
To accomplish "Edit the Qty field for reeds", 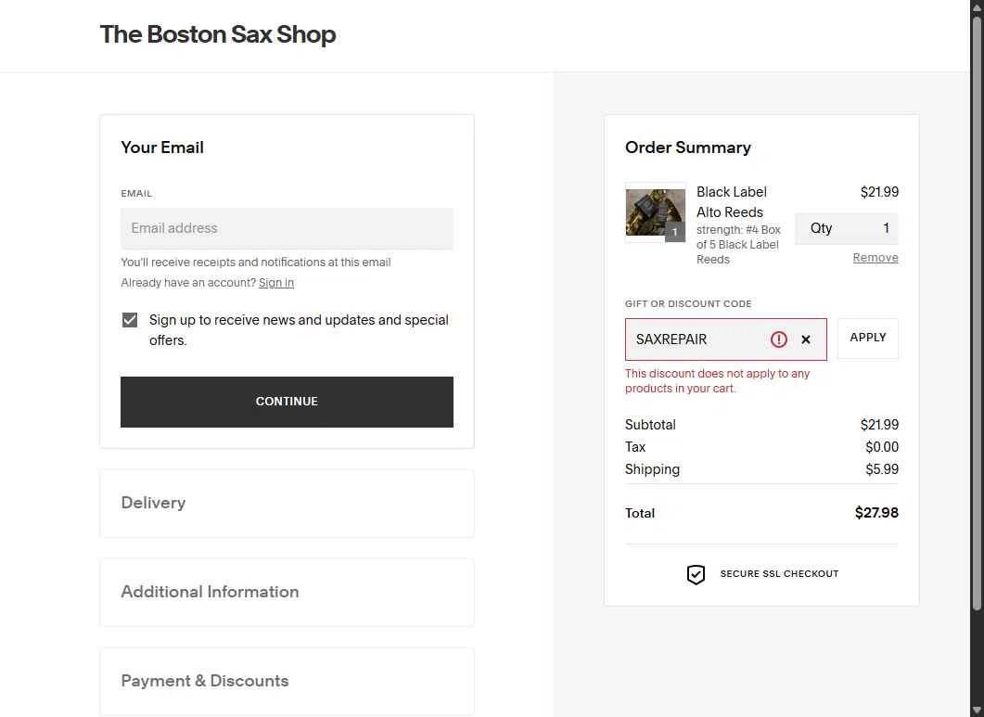I will pyautogui.click(x=847, y=228).
